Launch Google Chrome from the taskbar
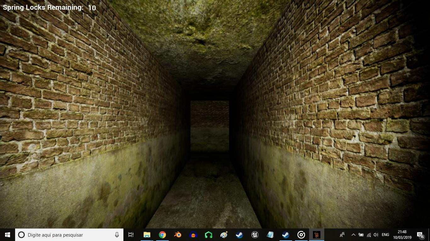The height and width of the screenshot is (241, 430). 162,235
